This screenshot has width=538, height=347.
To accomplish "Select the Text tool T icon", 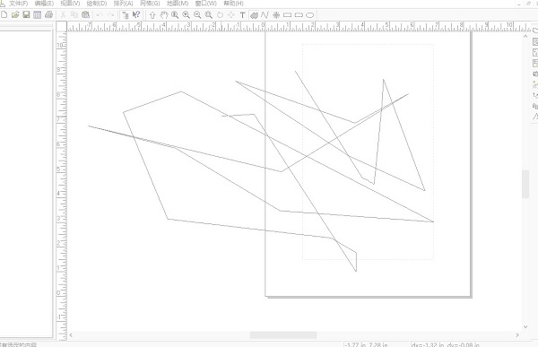I will pos(242,15).
